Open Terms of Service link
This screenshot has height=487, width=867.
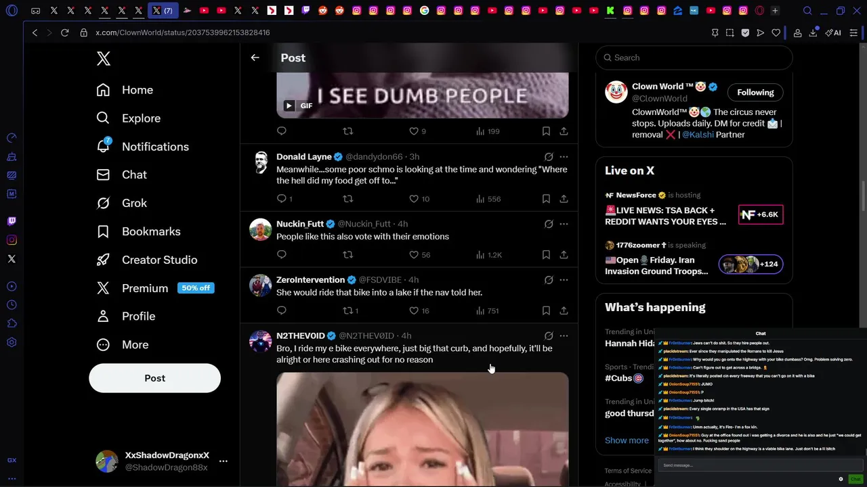click(628, 471)
